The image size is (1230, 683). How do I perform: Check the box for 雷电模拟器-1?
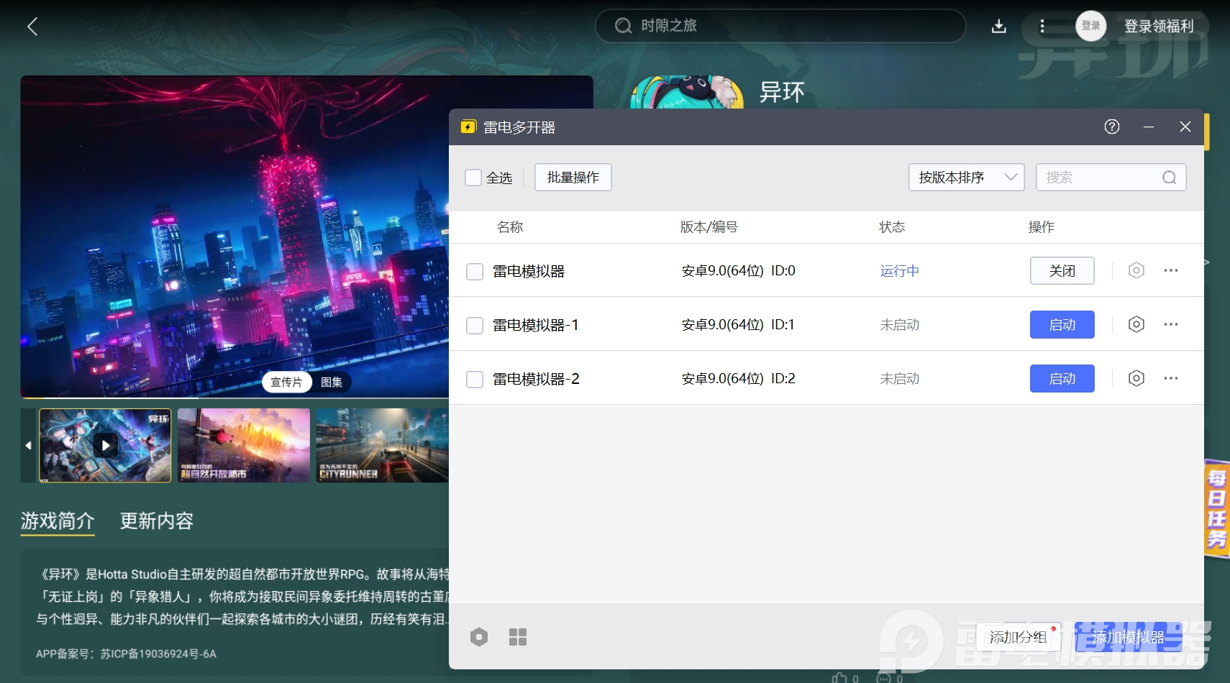pos(475,325)
